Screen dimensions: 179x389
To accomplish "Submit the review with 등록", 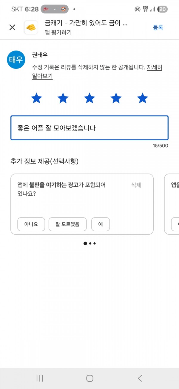I will point(158,28).
